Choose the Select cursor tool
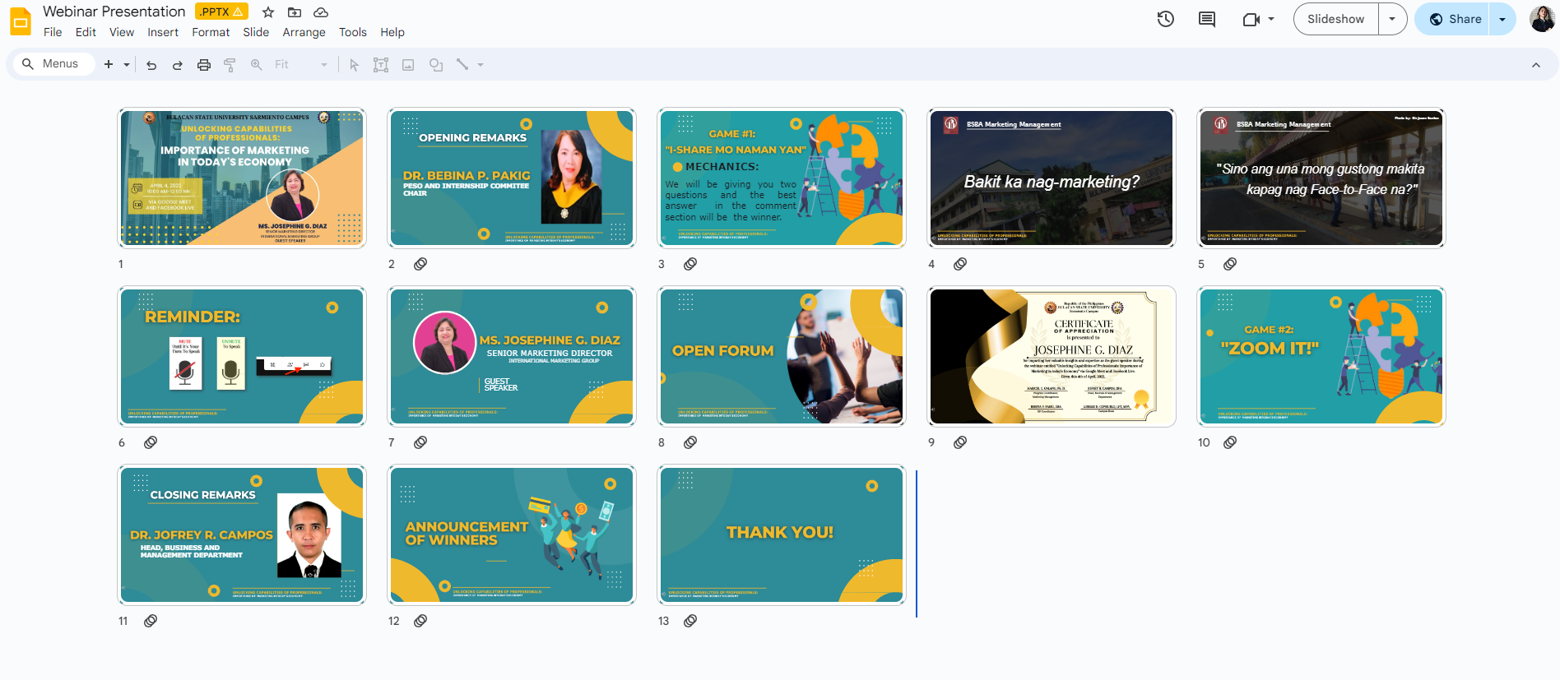Screen dimensions: 1560x680 point(354,65)
